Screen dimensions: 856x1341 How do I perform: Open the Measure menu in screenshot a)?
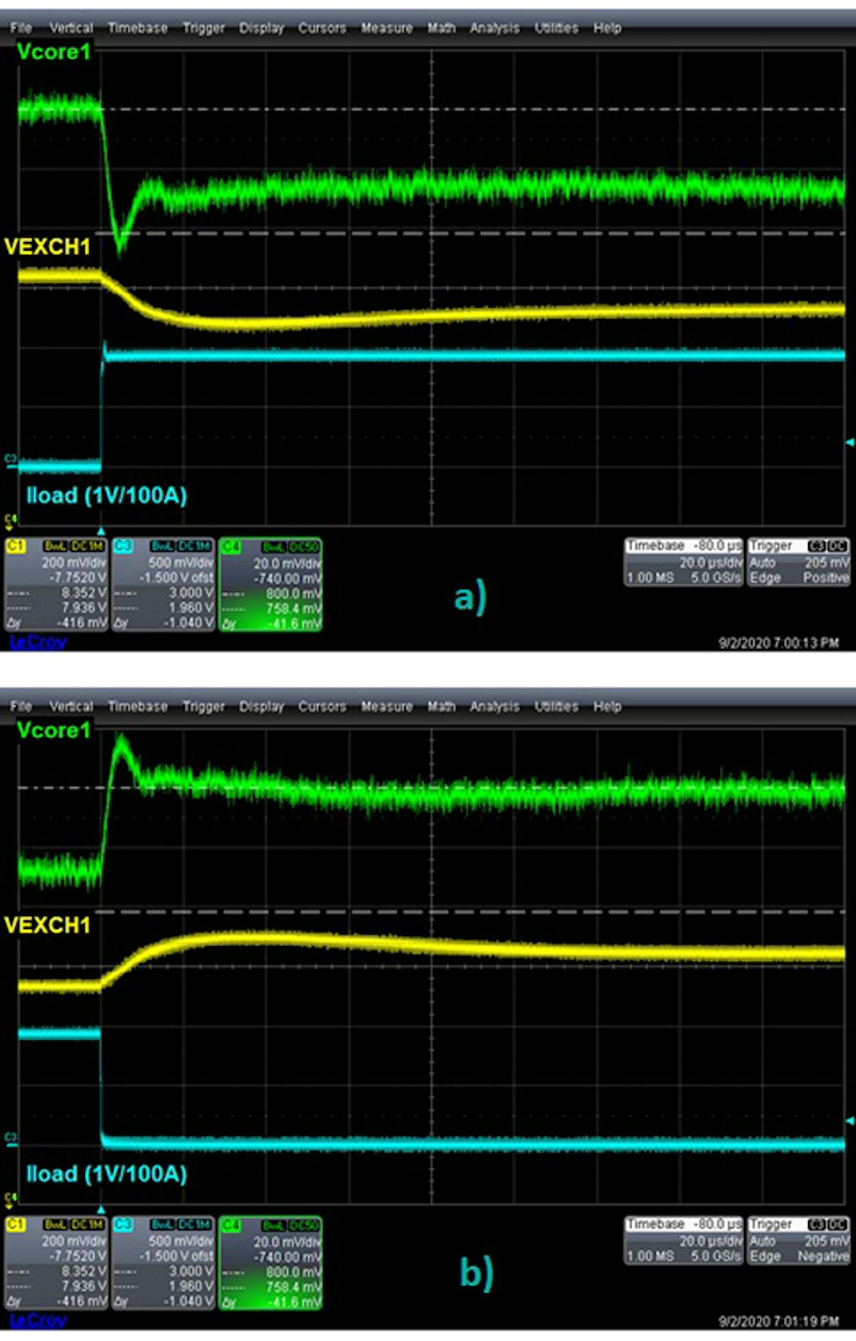[387, 28]
